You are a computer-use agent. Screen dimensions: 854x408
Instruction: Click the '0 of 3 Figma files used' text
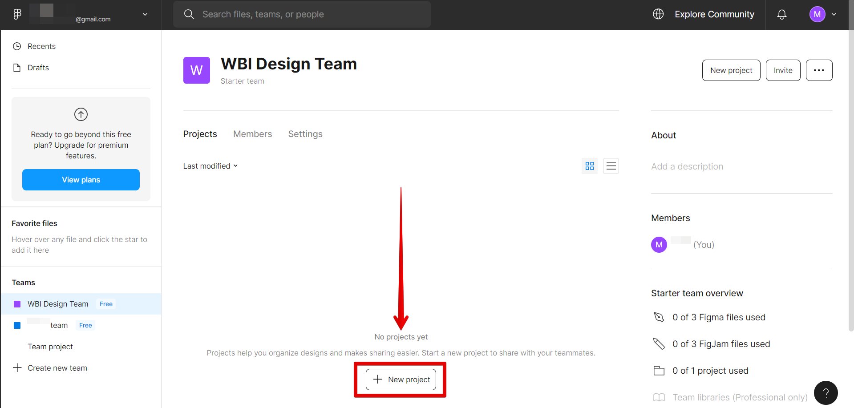coord(719,317)
